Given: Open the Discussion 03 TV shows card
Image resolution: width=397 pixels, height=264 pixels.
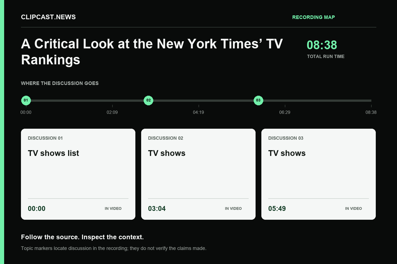Looking at the screenshot, I should coord(318,174).
